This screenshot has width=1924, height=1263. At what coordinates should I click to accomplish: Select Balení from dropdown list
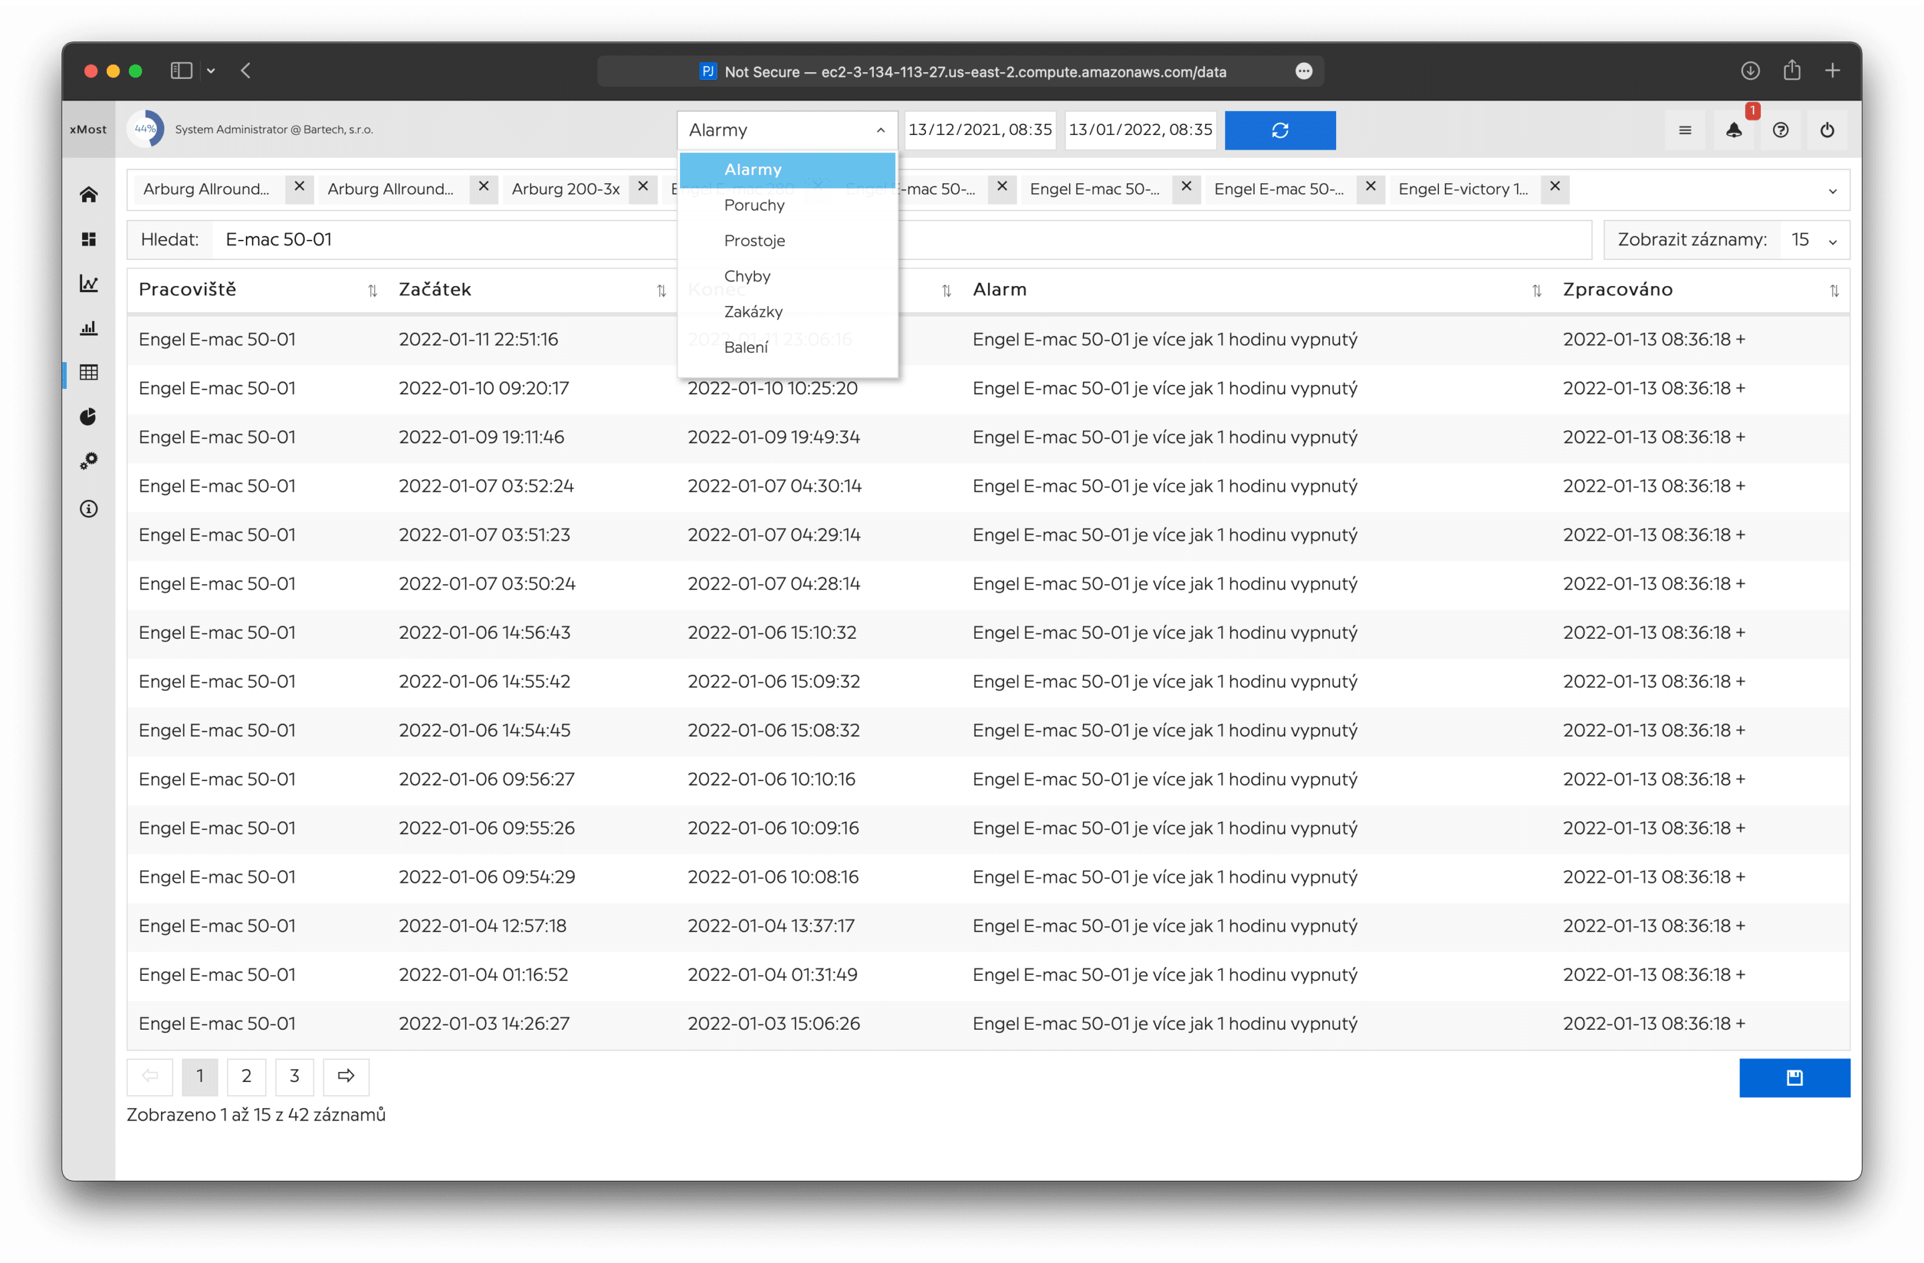788,347
